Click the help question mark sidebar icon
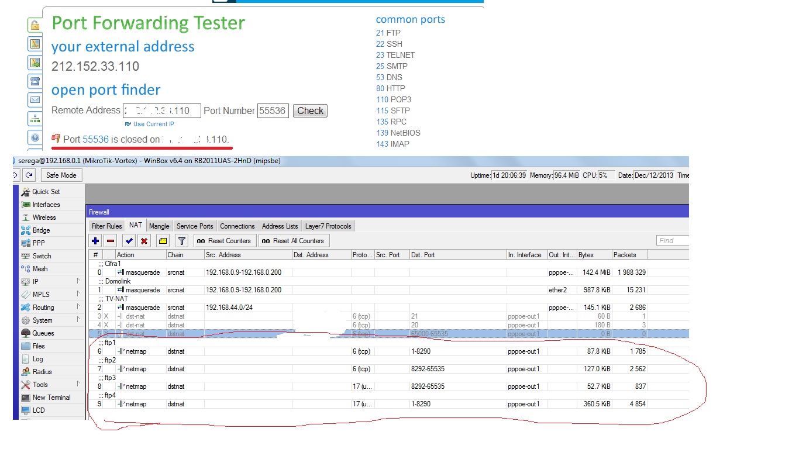 35,138
